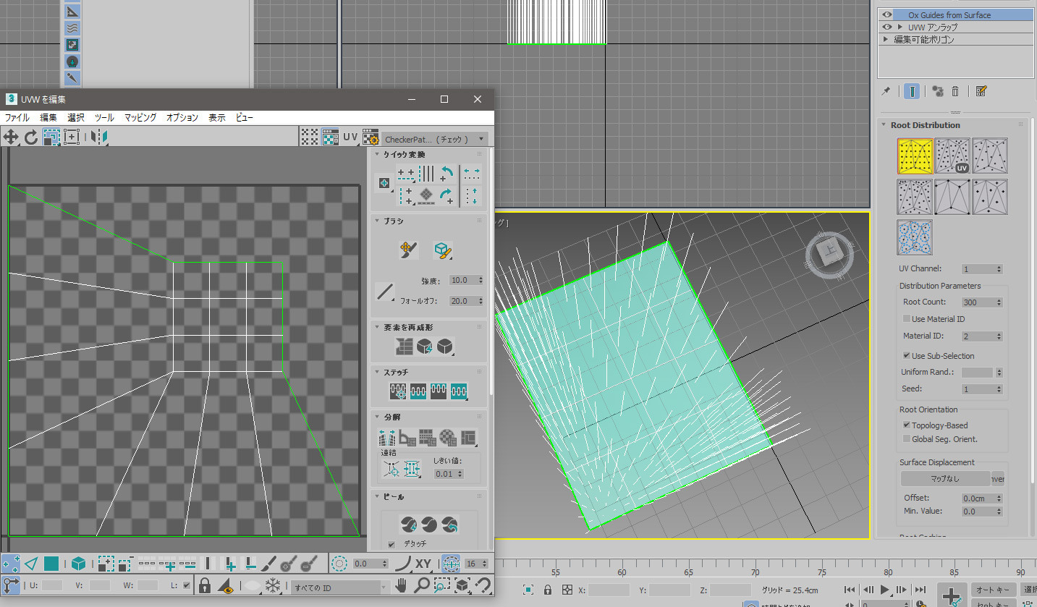Viewport: 1037px width, 607px height.
Task: Open the マッピング menu
Action: point(140,117)
